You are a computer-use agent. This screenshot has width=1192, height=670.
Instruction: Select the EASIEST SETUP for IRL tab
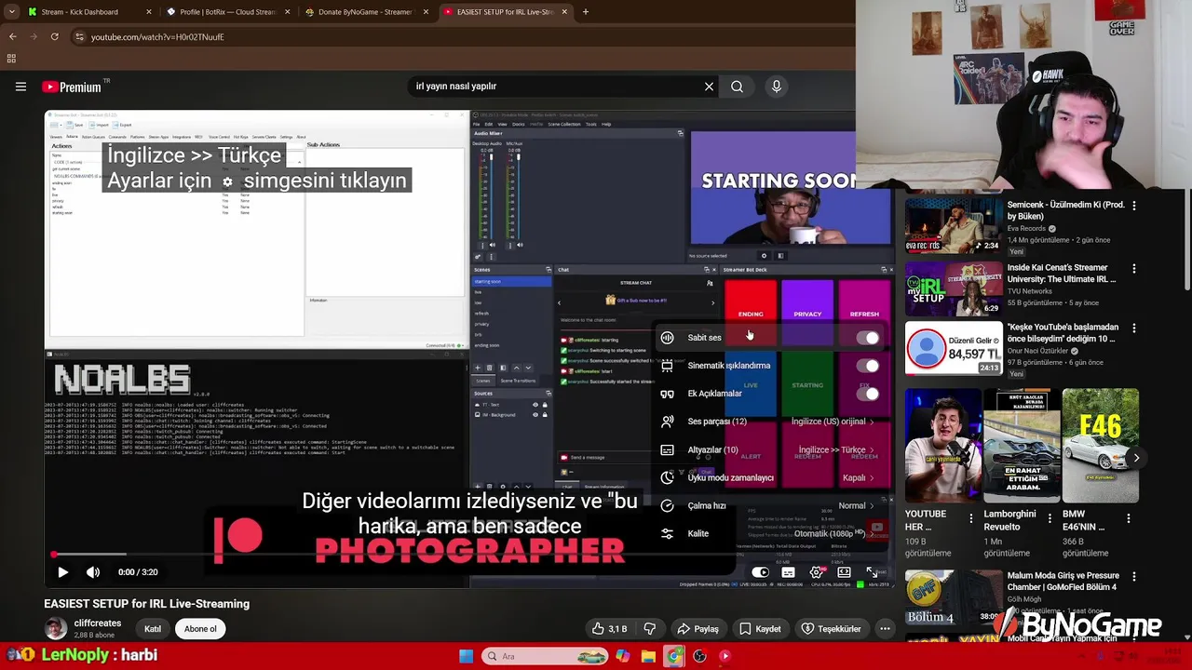[505, 12]
